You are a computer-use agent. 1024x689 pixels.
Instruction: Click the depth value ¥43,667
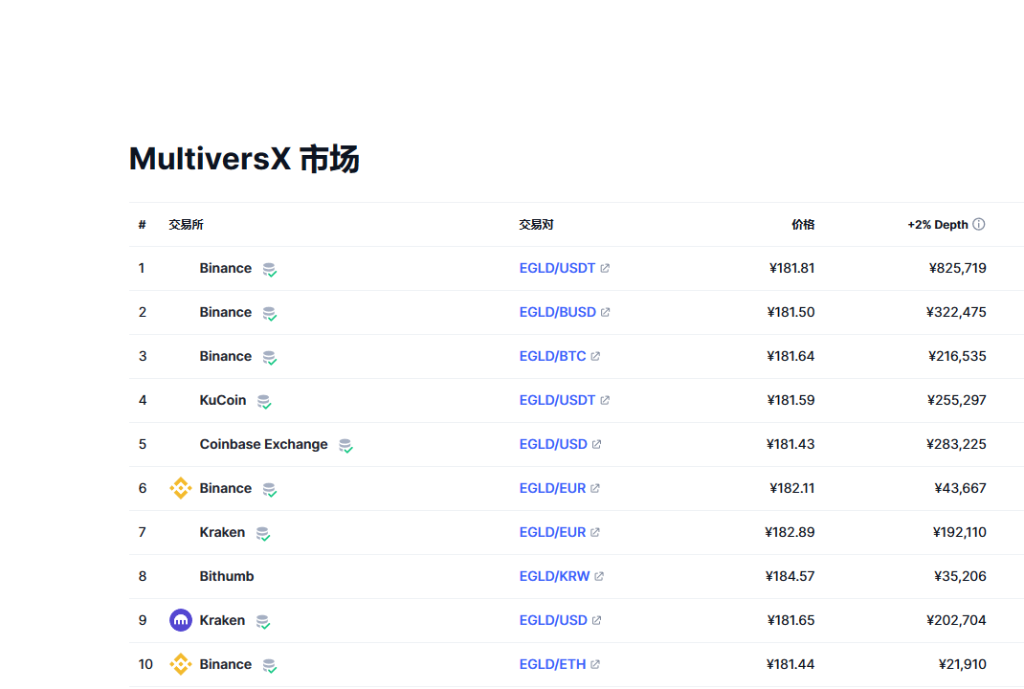(x=960, y=488)
